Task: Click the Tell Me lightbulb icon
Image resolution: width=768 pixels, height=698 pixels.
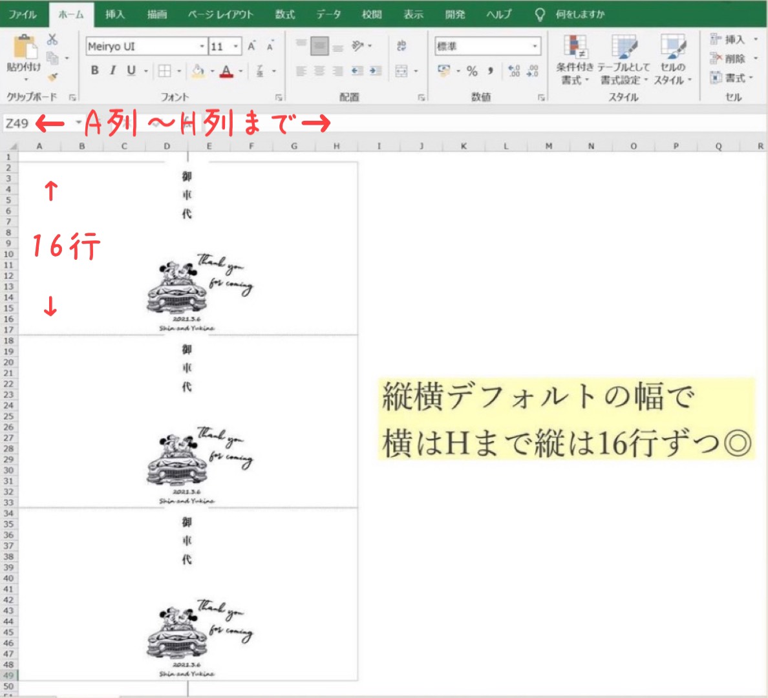Action: pos(540,14)
